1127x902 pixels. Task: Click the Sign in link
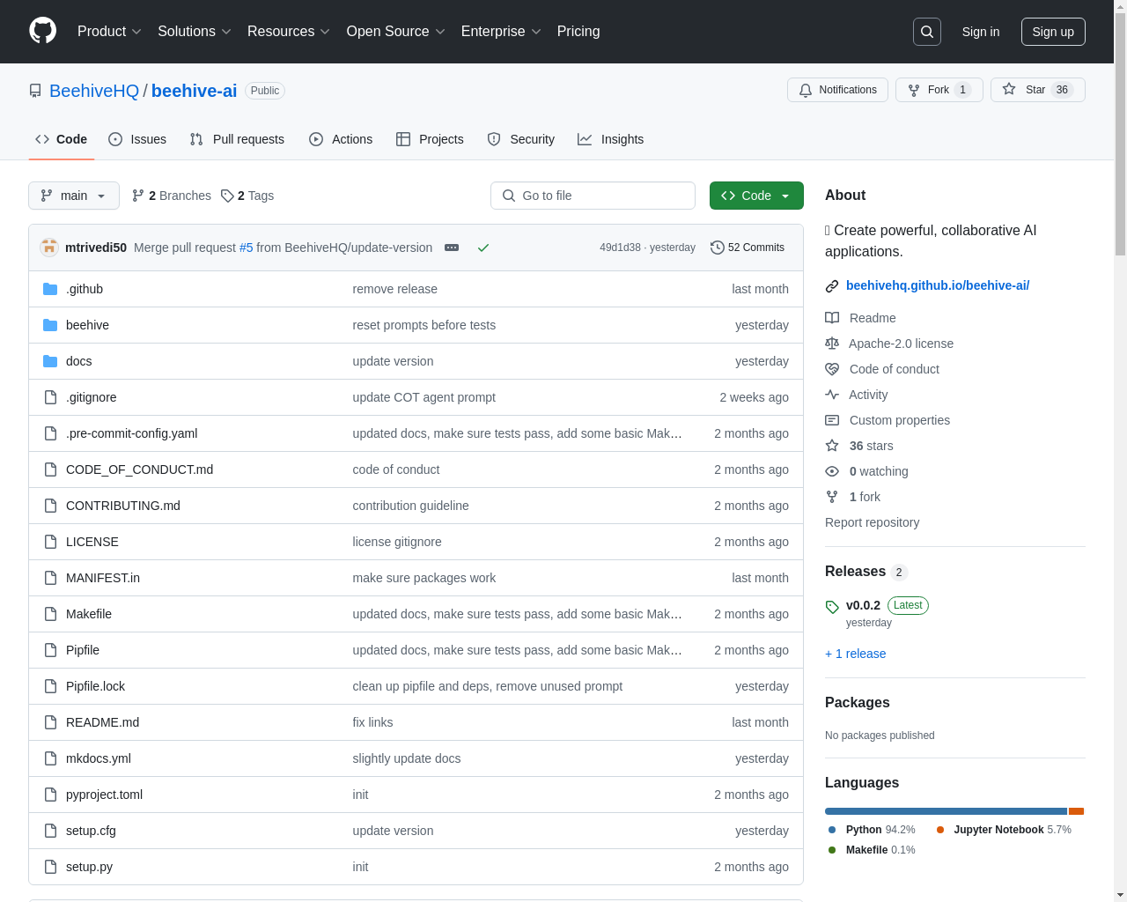click(981, 32)
